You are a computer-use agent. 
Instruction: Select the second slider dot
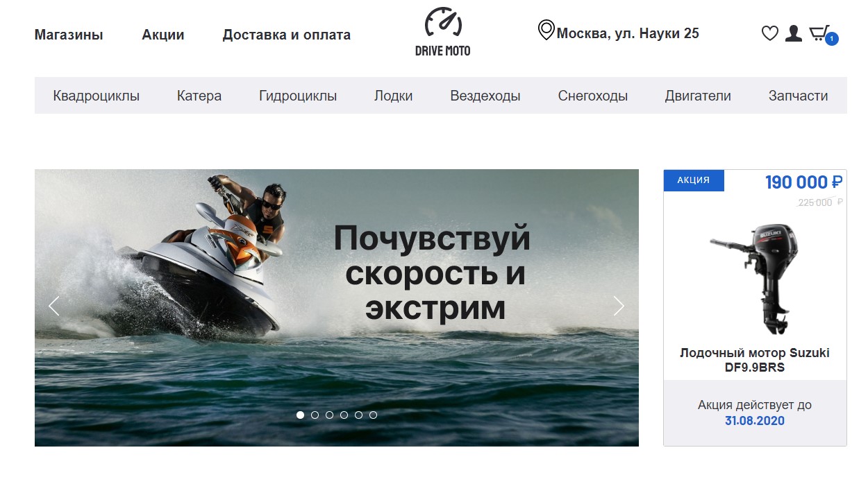315,415
